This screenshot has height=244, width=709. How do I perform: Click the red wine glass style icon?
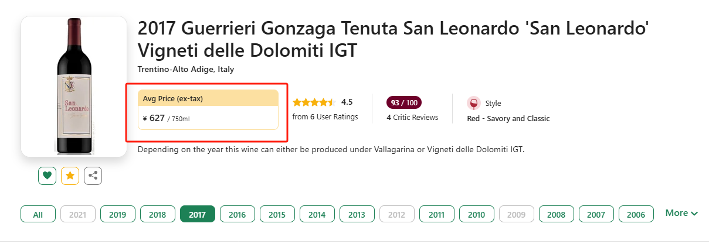point(473,104)
